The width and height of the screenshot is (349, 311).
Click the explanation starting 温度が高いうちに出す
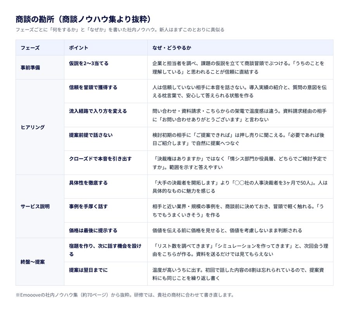[238, 274]
